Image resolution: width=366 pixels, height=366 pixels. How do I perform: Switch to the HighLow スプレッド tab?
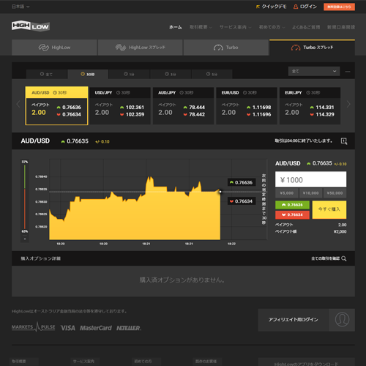[141, 48]
